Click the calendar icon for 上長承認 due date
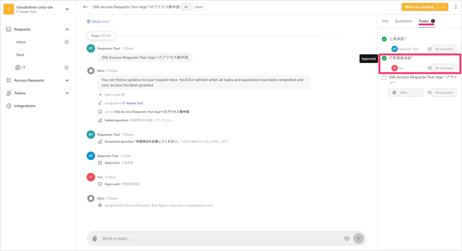 (x=429, y=49)
